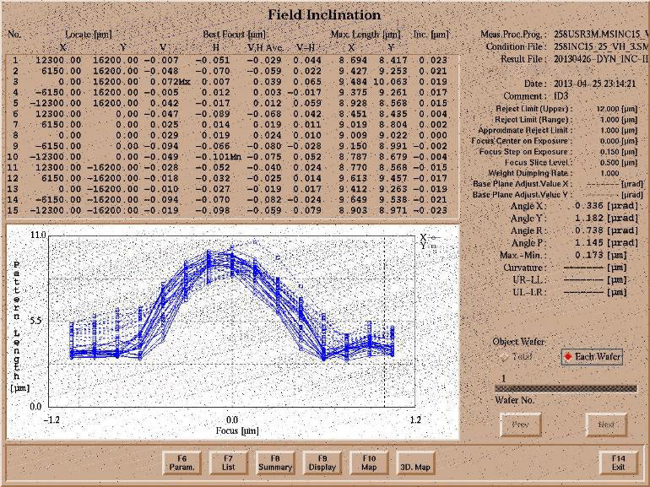Select the Each Wafer radio option
The image size is (650, 487).
coord(592,357)
